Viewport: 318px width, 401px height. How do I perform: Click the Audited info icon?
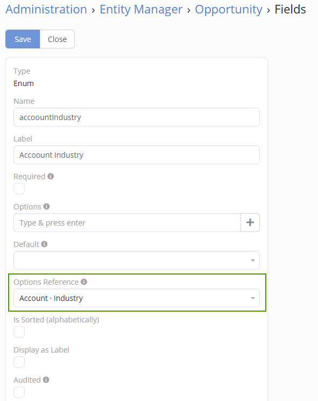[x=46, y=379]
